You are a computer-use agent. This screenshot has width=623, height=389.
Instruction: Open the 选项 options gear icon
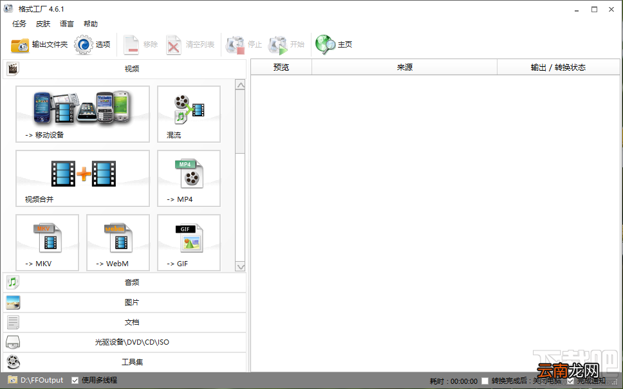click(84, 44)
